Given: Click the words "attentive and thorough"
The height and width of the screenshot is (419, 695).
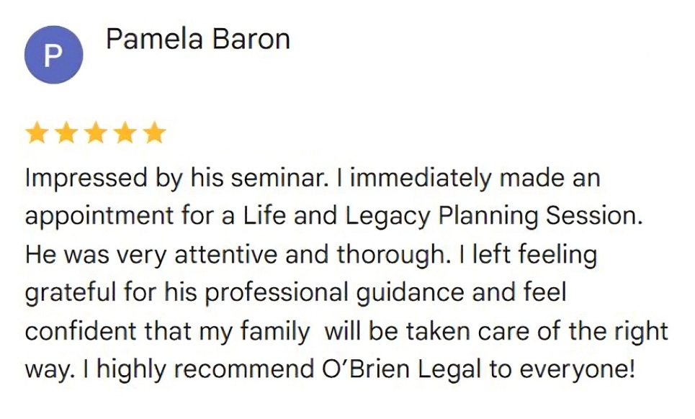Looking at the screenshot, I should pyautogui.click(x=310, y=255).
